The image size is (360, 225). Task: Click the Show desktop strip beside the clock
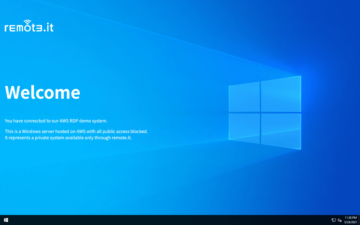coord(359,220)
